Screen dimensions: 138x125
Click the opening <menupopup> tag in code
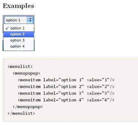click(x=26, y=73)
